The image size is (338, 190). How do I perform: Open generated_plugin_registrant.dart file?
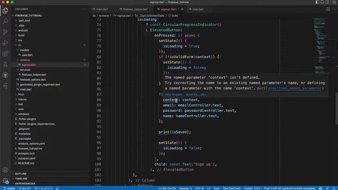pyautogui.click(x=40, y=84)
